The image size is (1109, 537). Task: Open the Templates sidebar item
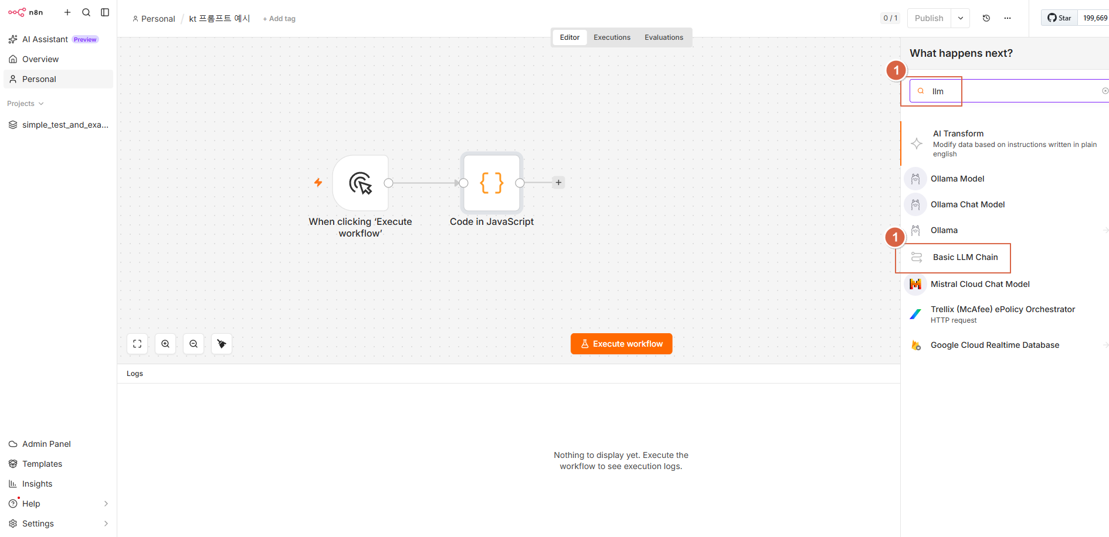(58, 464)
